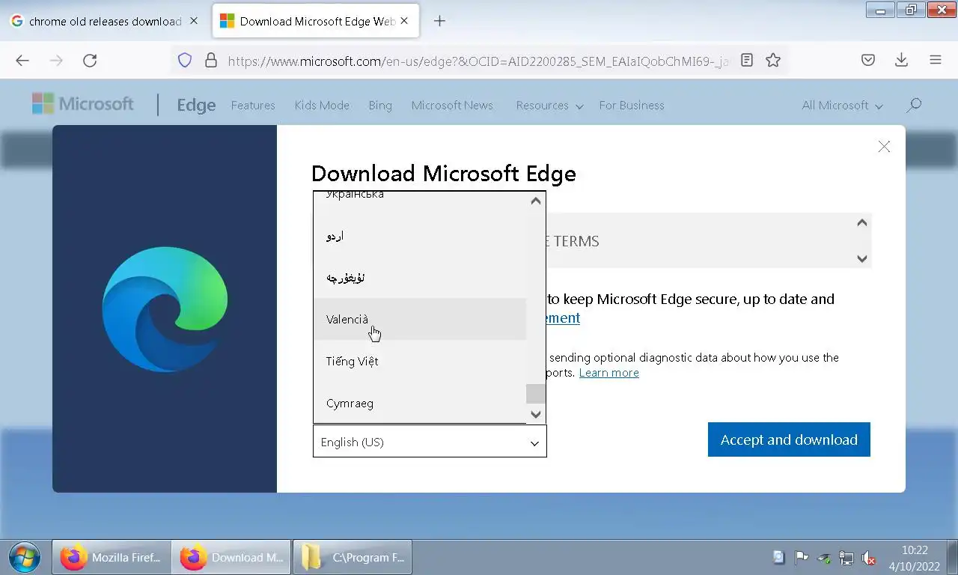Select the Download Microsoft Edge tab

316,21
